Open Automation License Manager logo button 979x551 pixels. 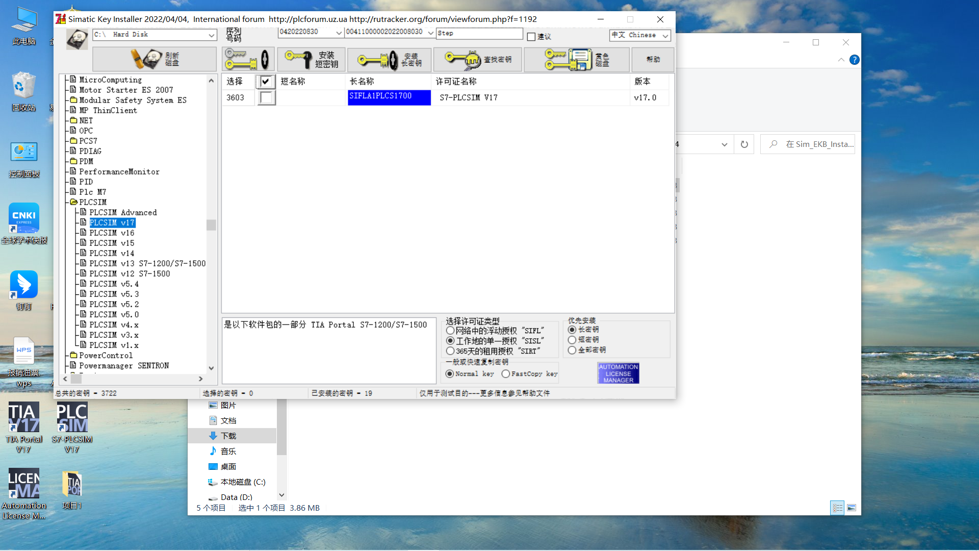(618, 373)
